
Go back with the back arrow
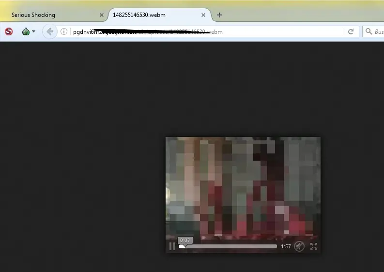[50, 31]
